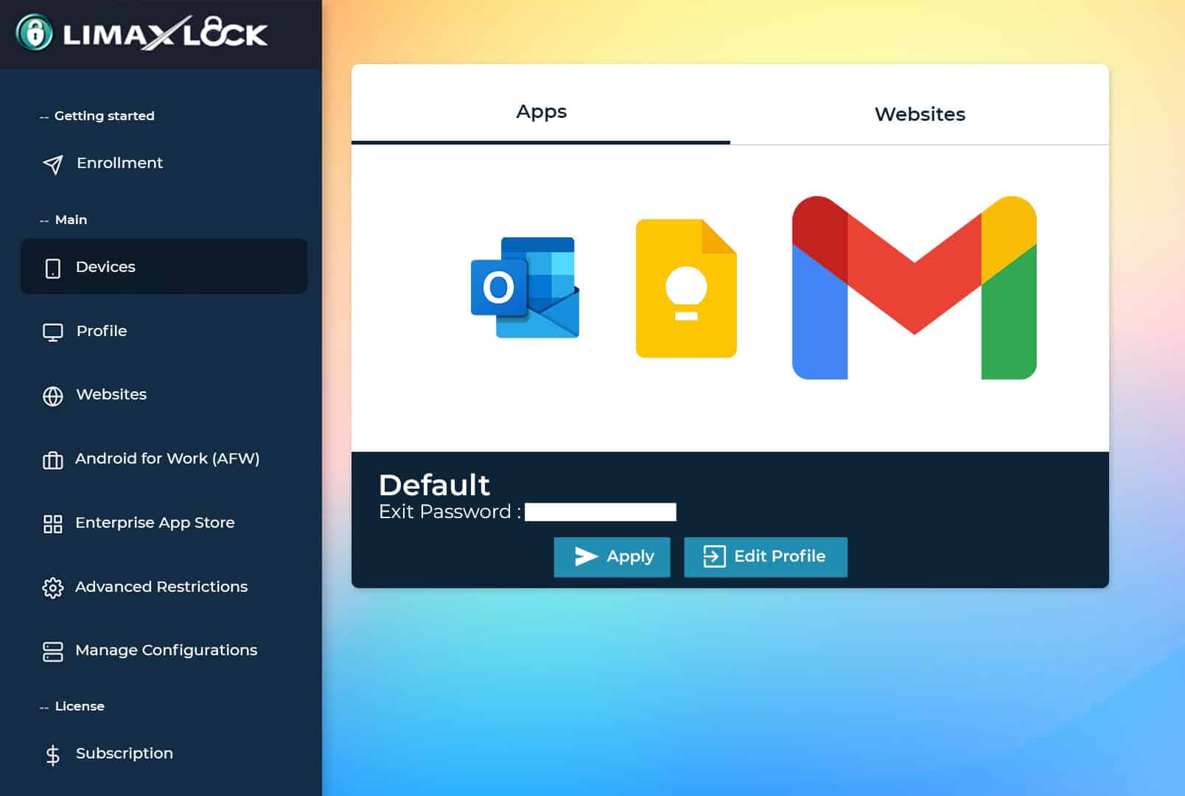Click the LimaxLock brand name text
The image size is (1185, 796).
[x=165, y=33]
